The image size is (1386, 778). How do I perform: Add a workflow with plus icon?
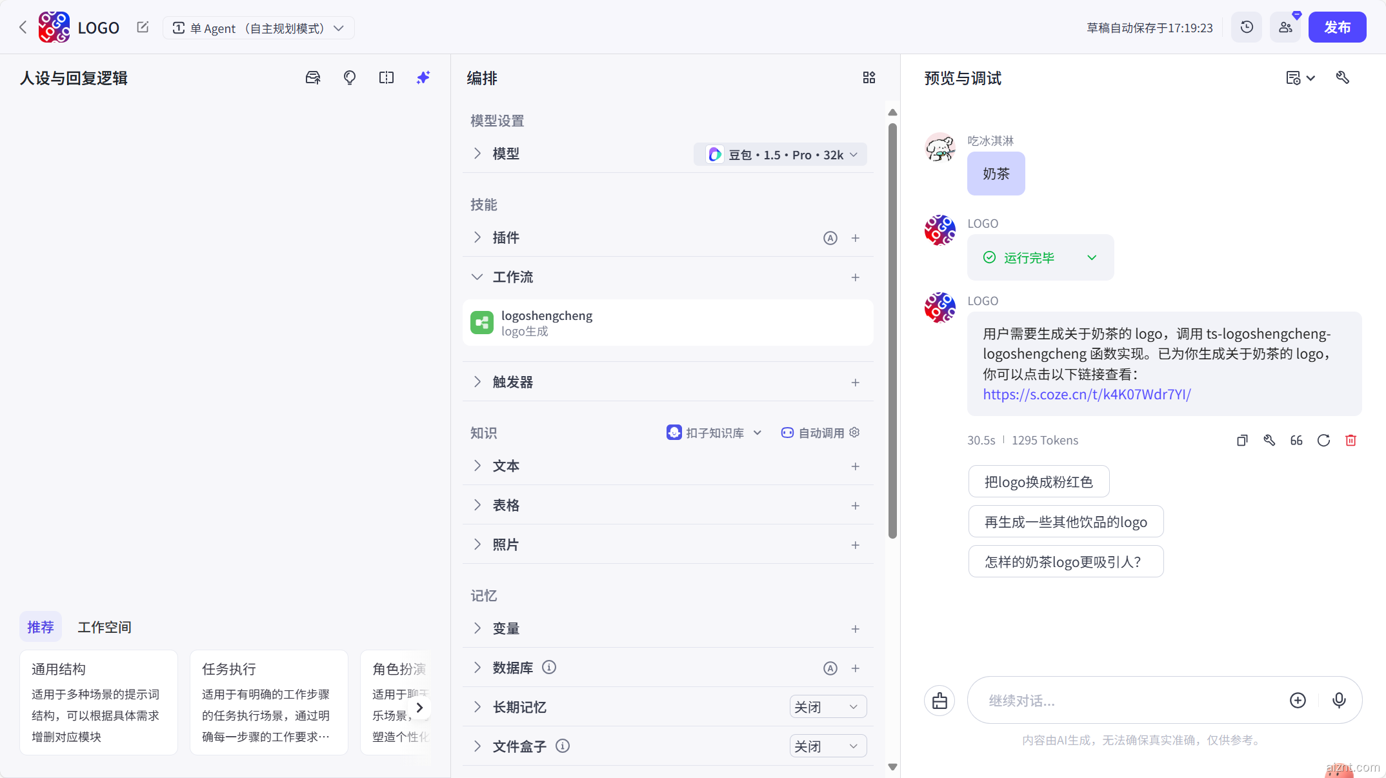pyautogui.click(x=856, y=277)
